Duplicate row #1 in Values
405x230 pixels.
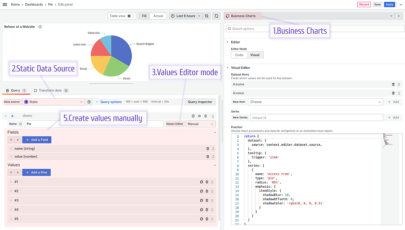pos(202,182)
